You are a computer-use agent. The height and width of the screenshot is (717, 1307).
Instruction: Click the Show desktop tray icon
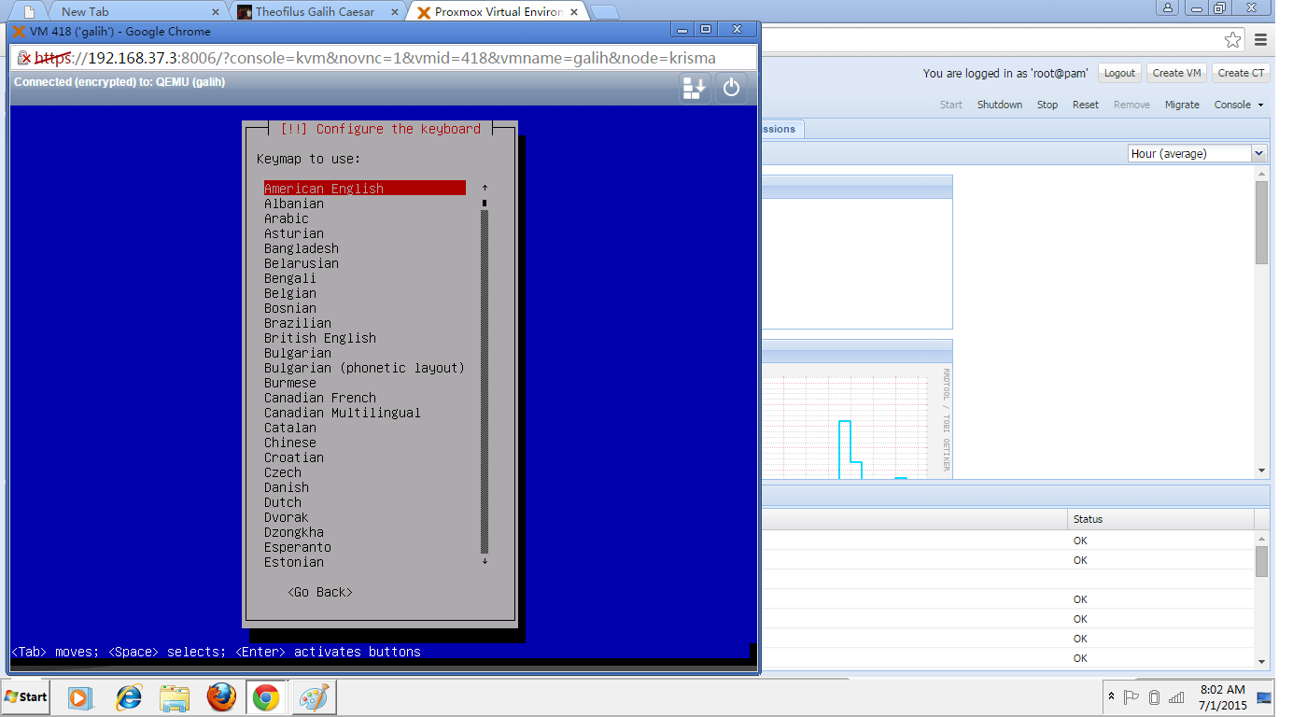pyautogui.click(x=1264, y=696)
